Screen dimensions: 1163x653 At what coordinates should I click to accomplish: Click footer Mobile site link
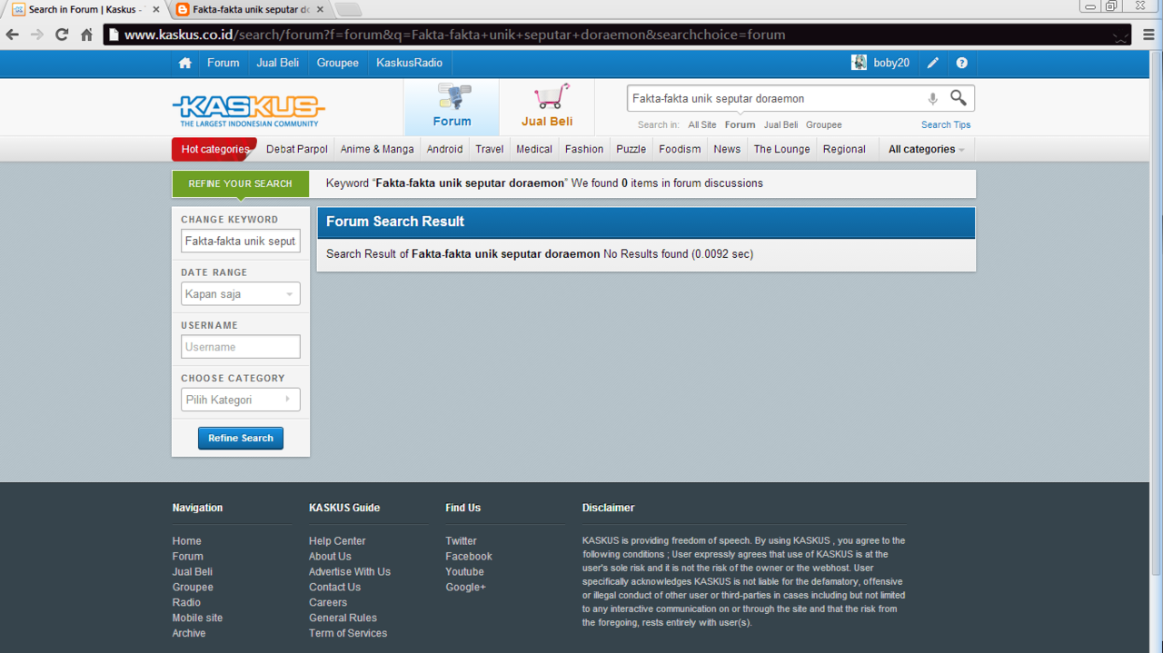pyautogui.click(x=197, y=618)
